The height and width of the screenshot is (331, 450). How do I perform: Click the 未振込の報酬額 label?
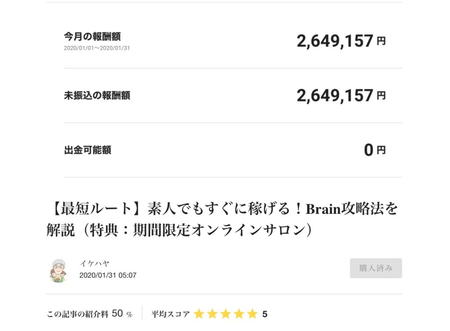pyautogui.click(x=97, y=95)
